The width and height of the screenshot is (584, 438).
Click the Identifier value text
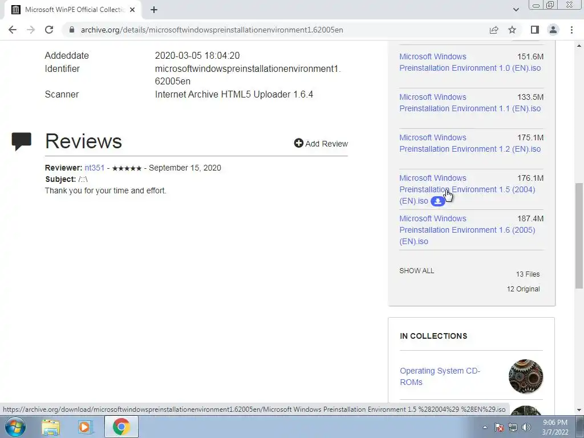click(x=248, y=75)
